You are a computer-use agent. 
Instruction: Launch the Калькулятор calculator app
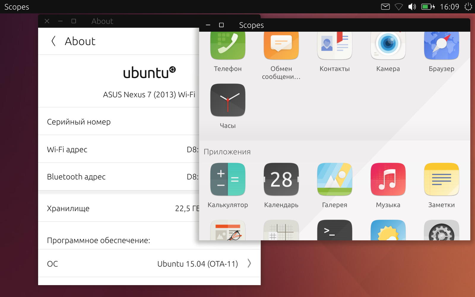pos(228,179)
